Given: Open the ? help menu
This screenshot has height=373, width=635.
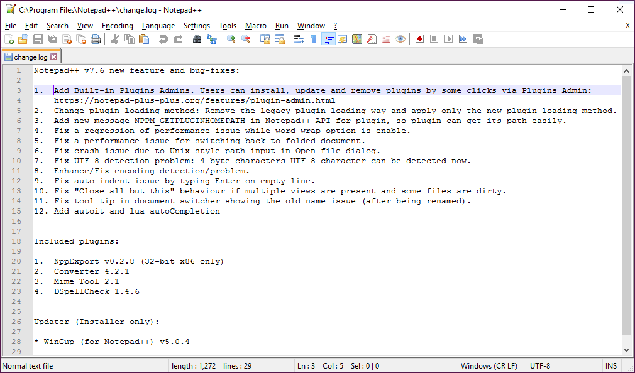Looking at the screenshot, I should click(x=335, y=26).
